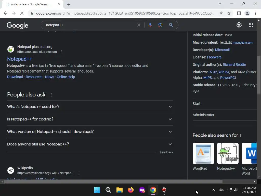Click the Freeware license link

[214, 57]
